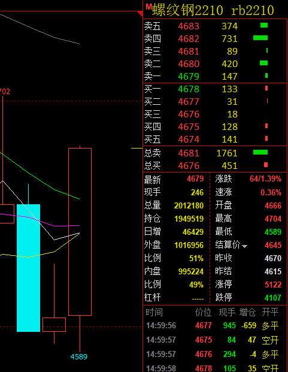Click the 4589 low price label
288x372 pixels.
pyautogui.click(x=79, y=356)
